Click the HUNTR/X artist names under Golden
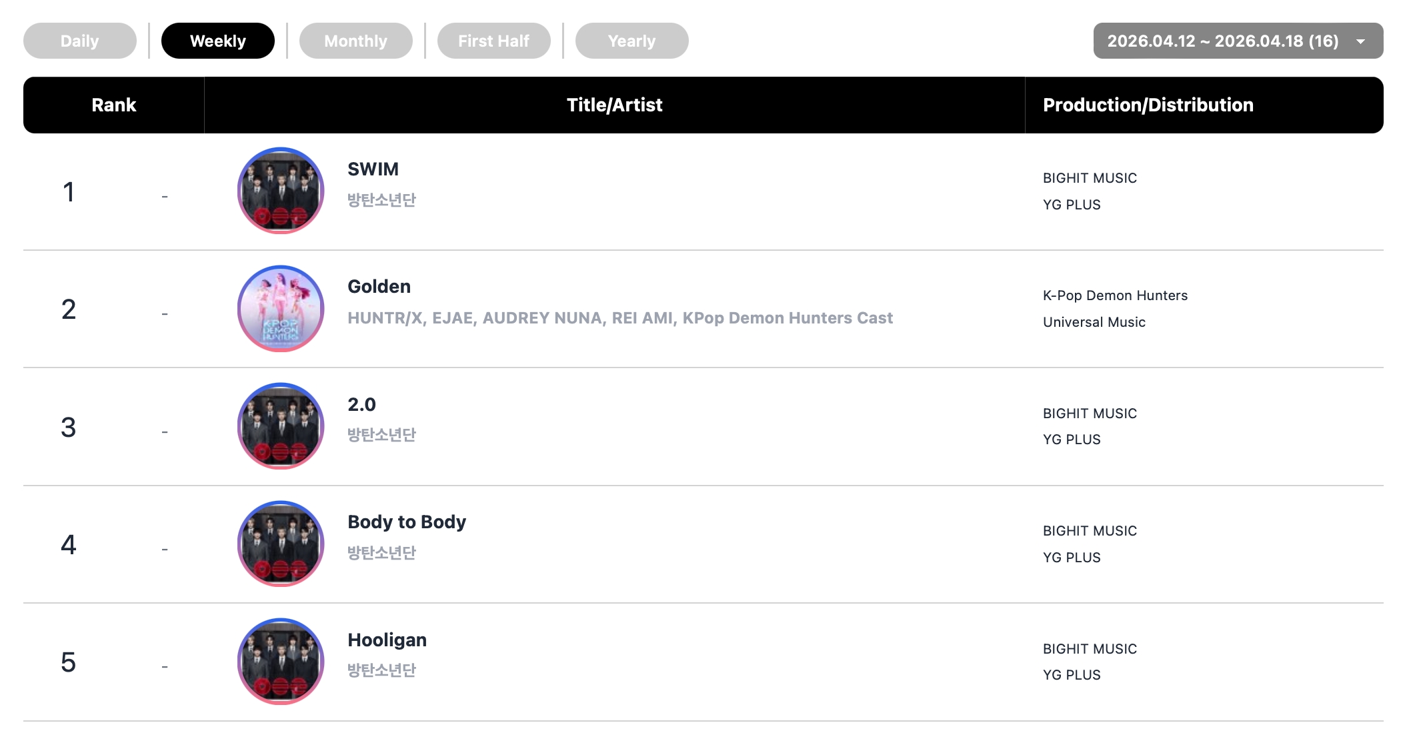1409x729 pixels. 620,318
